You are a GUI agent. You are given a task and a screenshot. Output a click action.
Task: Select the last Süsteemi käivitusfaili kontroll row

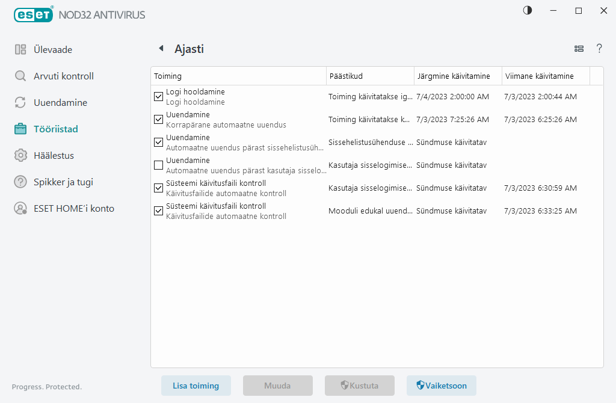241,211
